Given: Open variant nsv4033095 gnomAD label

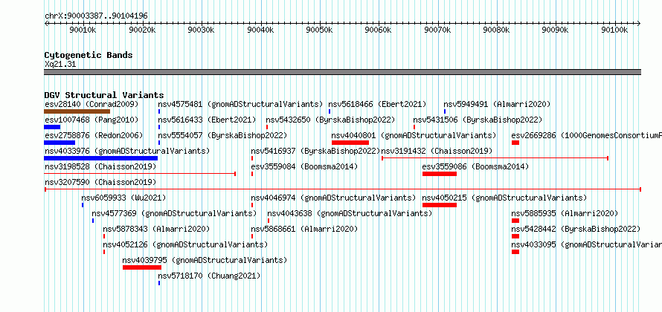Looking at the screenshot, I should point(586,244).
